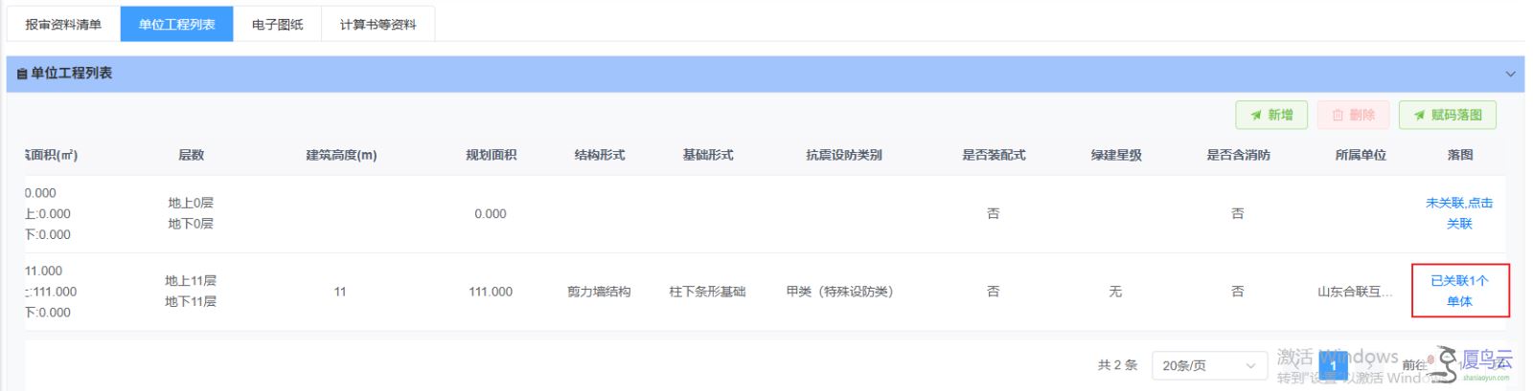Click the 绿建星级 column header
1533x391 pixels.
tap(1116, 155)
